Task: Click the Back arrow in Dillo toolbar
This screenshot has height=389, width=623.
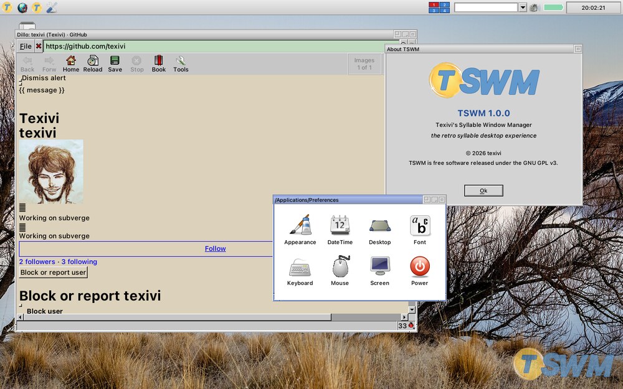Action: pos(27,64)
